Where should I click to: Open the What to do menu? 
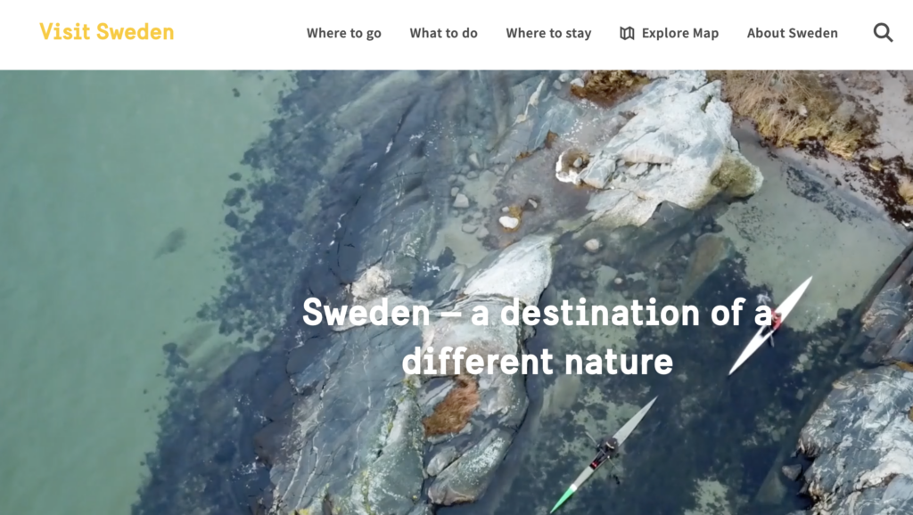(443, 33)
